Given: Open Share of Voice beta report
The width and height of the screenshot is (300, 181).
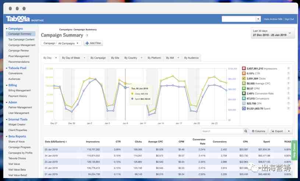Looking at the screenshot, I should click(x=17, y=141).
